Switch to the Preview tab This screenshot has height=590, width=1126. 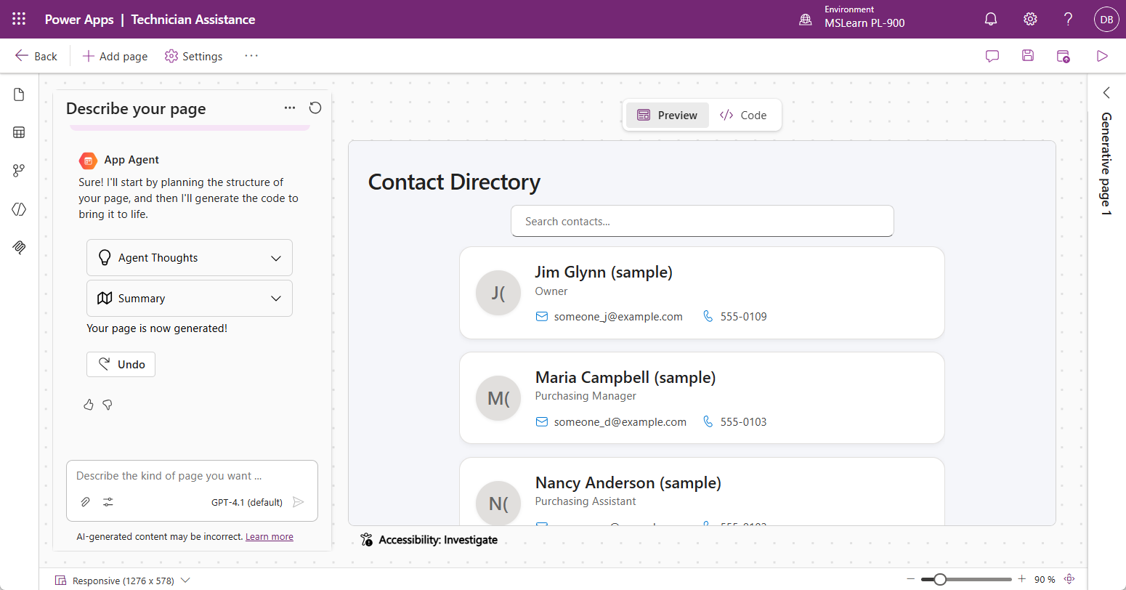pyautogui.click(x=667, y=115)
